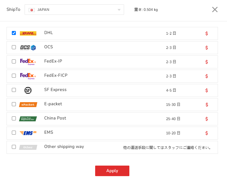The height and width of the screenshot is (182, 227).
Task: Click the ePacket orange logo
Action: 28,105
